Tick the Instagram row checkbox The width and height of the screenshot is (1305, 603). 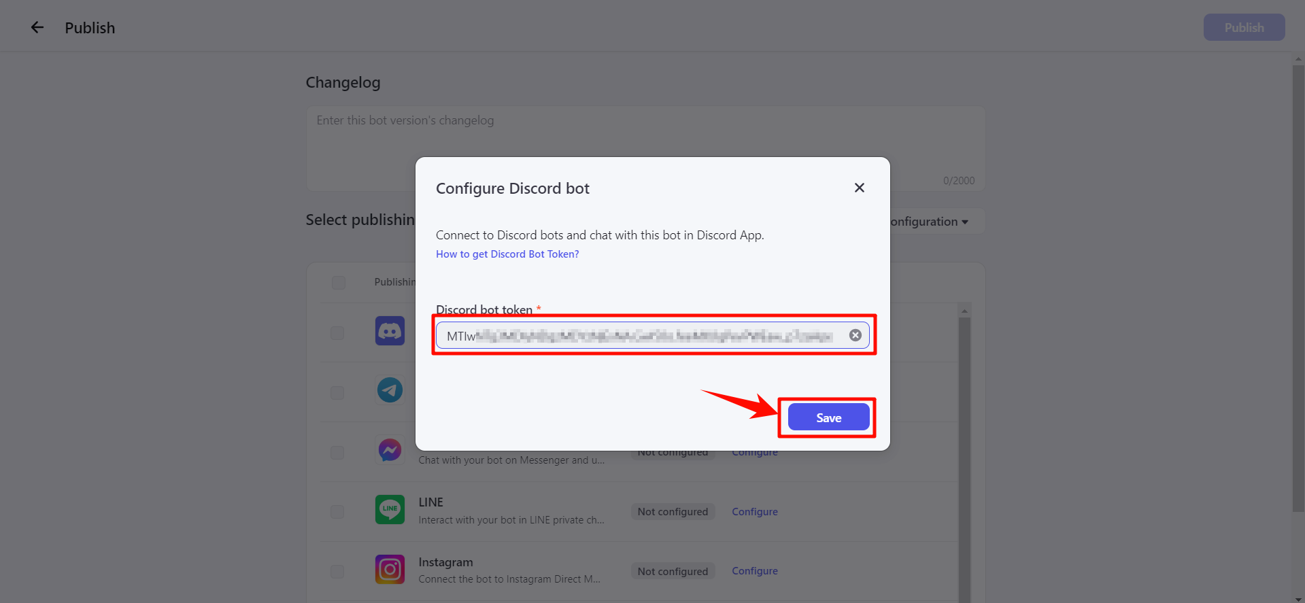[x=337, y=572]
